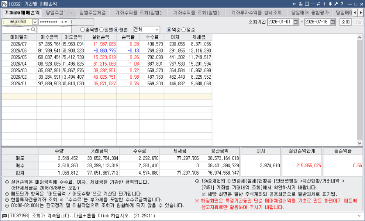Click scrollbar up arrow of the table
365x221 pixels.
(360, 37)
